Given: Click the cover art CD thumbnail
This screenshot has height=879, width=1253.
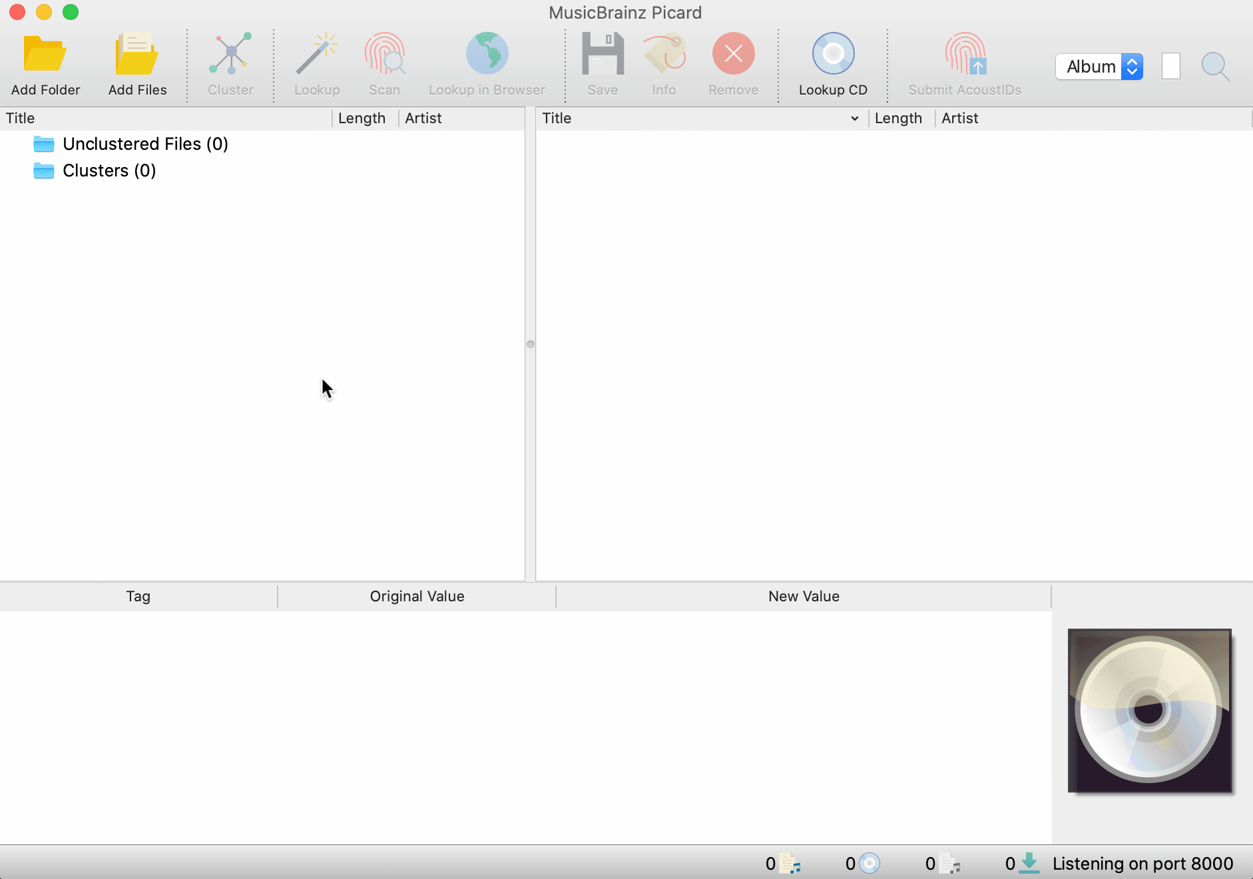Looking at the screenshot, I should pyautogui.click(x=1150, y=711).
